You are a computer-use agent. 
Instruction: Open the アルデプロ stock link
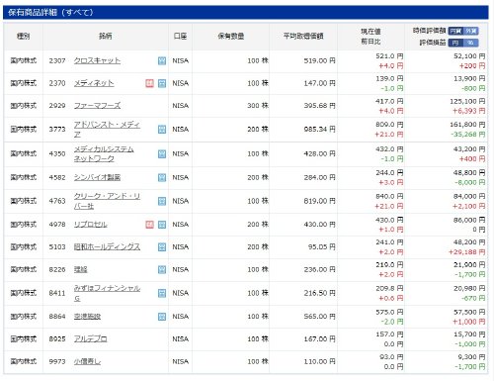click(91, 339)
